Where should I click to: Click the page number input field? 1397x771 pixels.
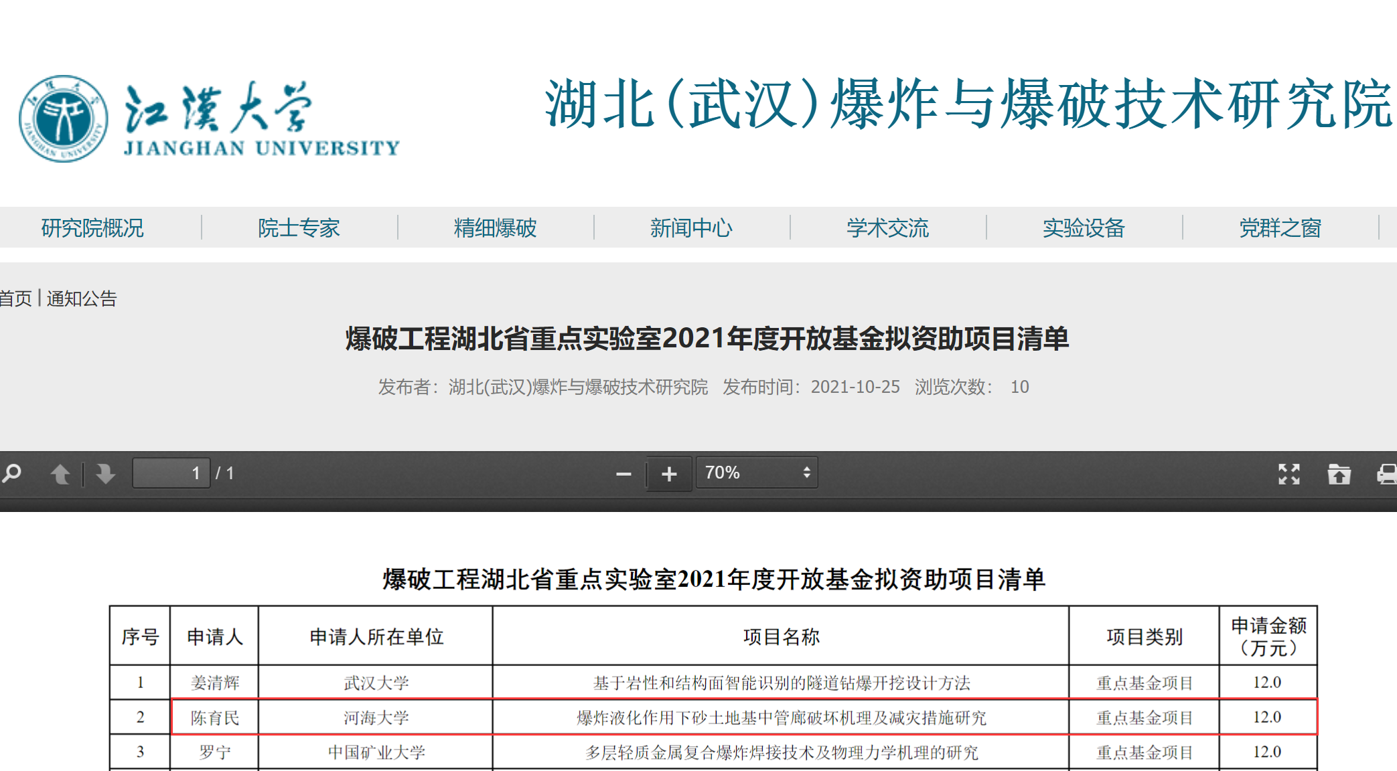tap(171, 473)
